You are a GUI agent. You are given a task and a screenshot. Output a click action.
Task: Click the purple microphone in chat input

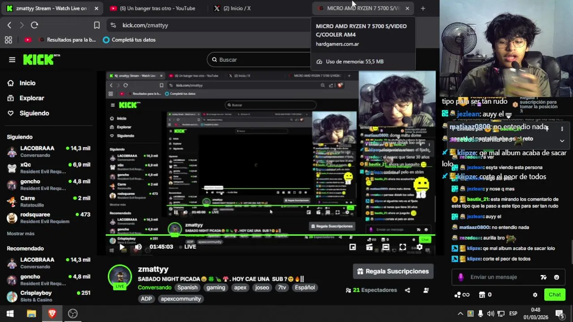[461, 277]
